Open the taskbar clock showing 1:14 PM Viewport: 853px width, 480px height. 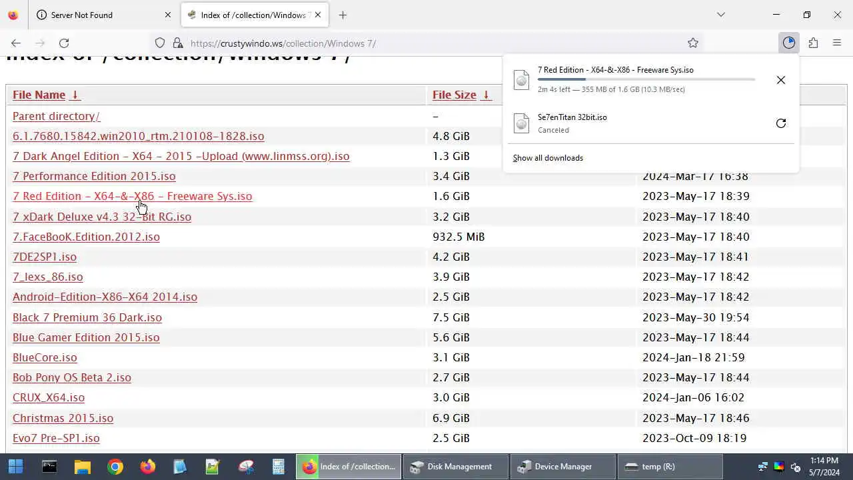pos(824,466)
